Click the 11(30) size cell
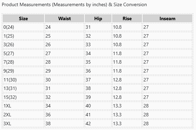Image resolution: width=196 pixels, height=130 pixels. click(x=24, y=80)
